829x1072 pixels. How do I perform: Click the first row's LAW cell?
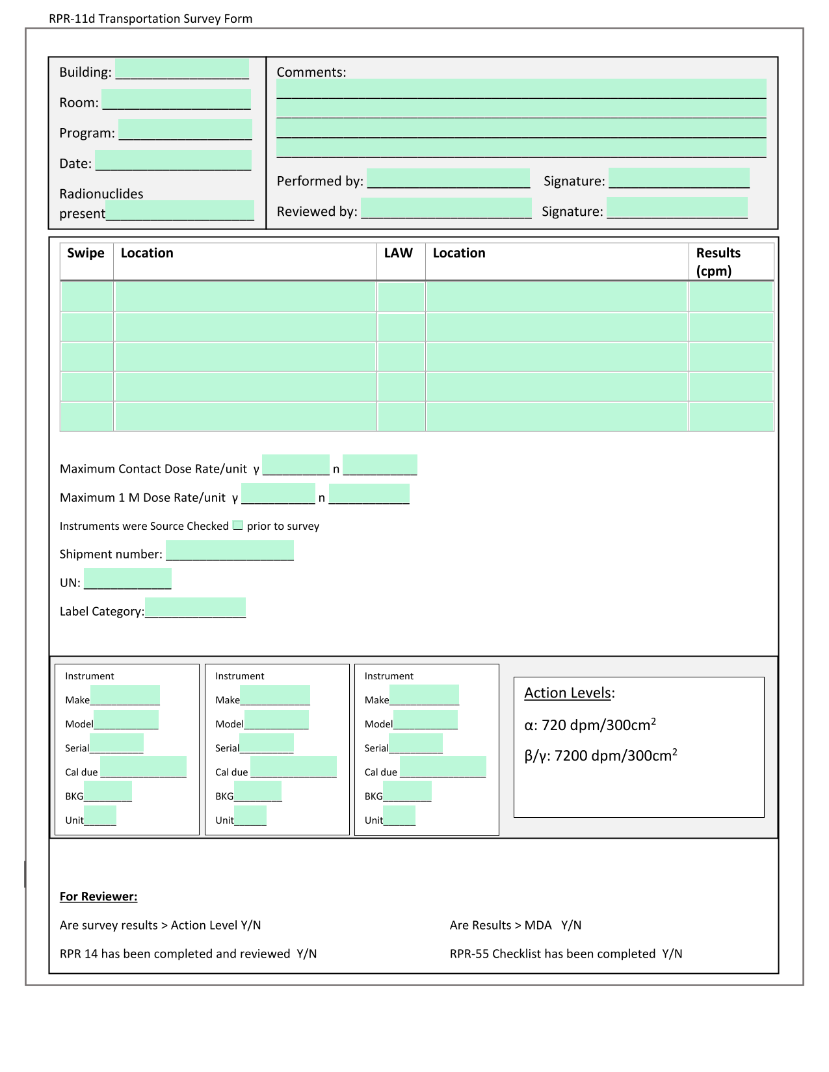[x=401, y=296]
